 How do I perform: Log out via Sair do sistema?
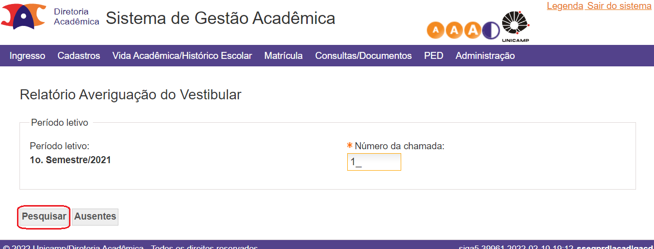pyautogui.click(x=620, y=6)
